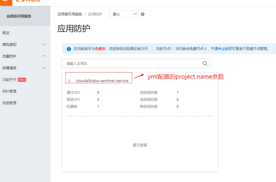Screen dimensions: 276x182
Task: Star the cloudalibaba-sentinel-service app
Action: (x=69, y=81)
